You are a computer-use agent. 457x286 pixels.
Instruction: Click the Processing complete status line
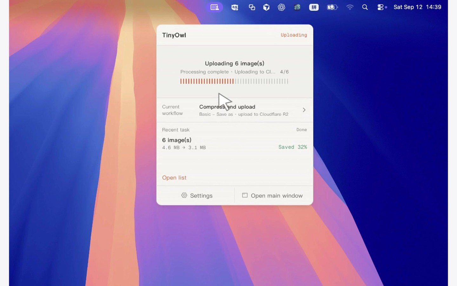coord(228,72)
